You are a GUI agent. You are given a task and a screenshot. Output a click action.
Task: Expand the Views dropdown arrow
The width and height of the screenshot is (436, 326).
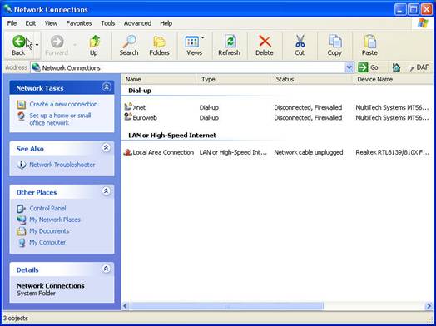[203, 37]
